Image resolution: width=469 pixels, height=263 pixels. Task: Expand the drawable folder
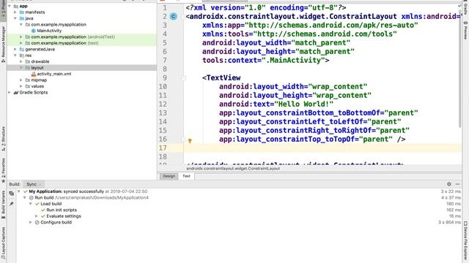click(21, 61)
